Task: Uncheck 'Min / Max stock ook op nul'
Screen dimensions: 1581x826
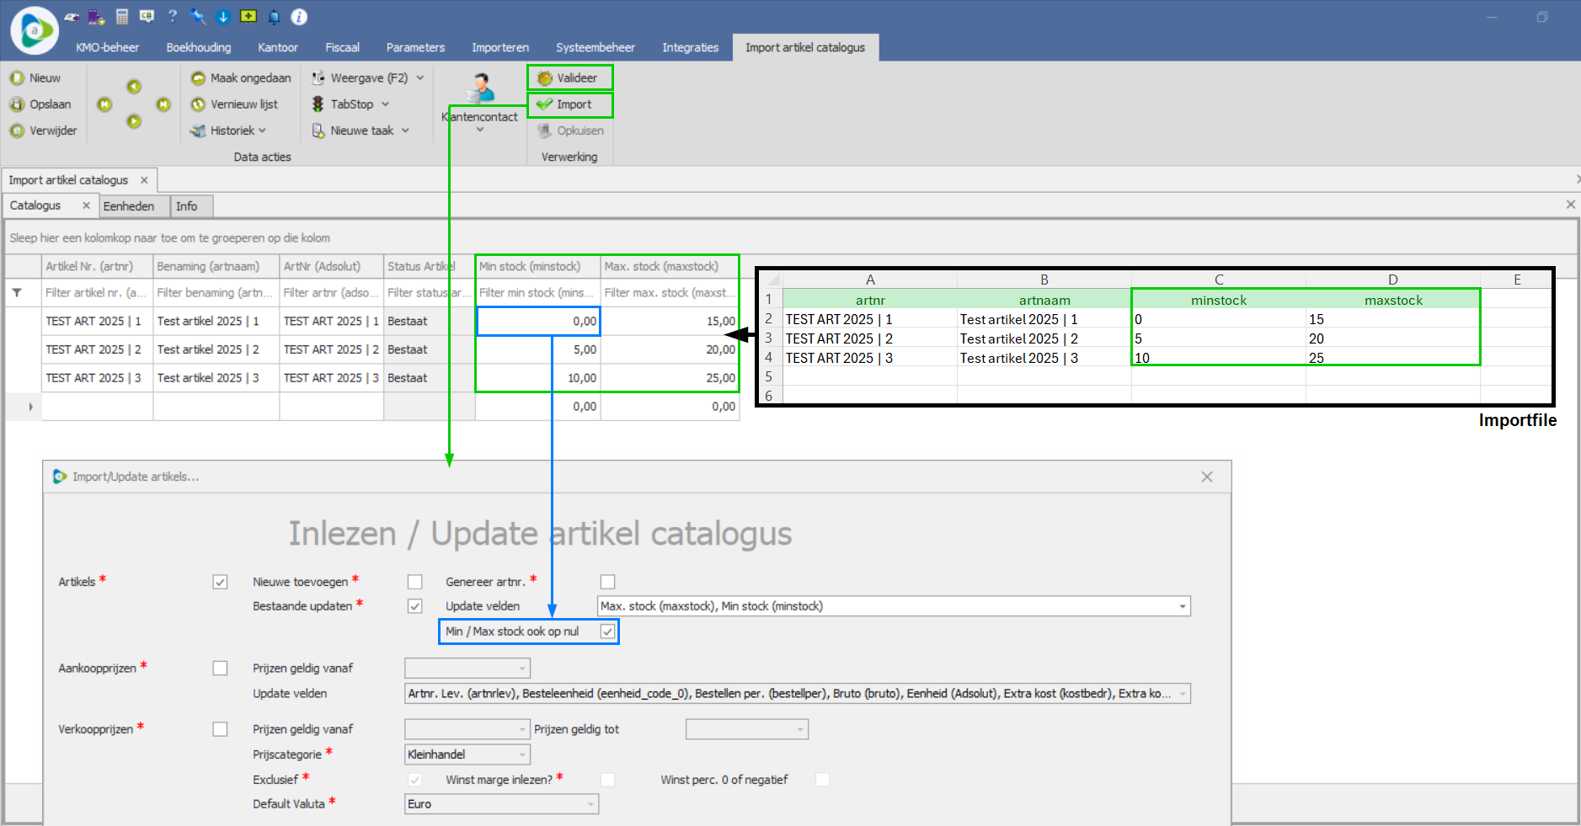Action: pyautogui.click(x=607, y=631)
